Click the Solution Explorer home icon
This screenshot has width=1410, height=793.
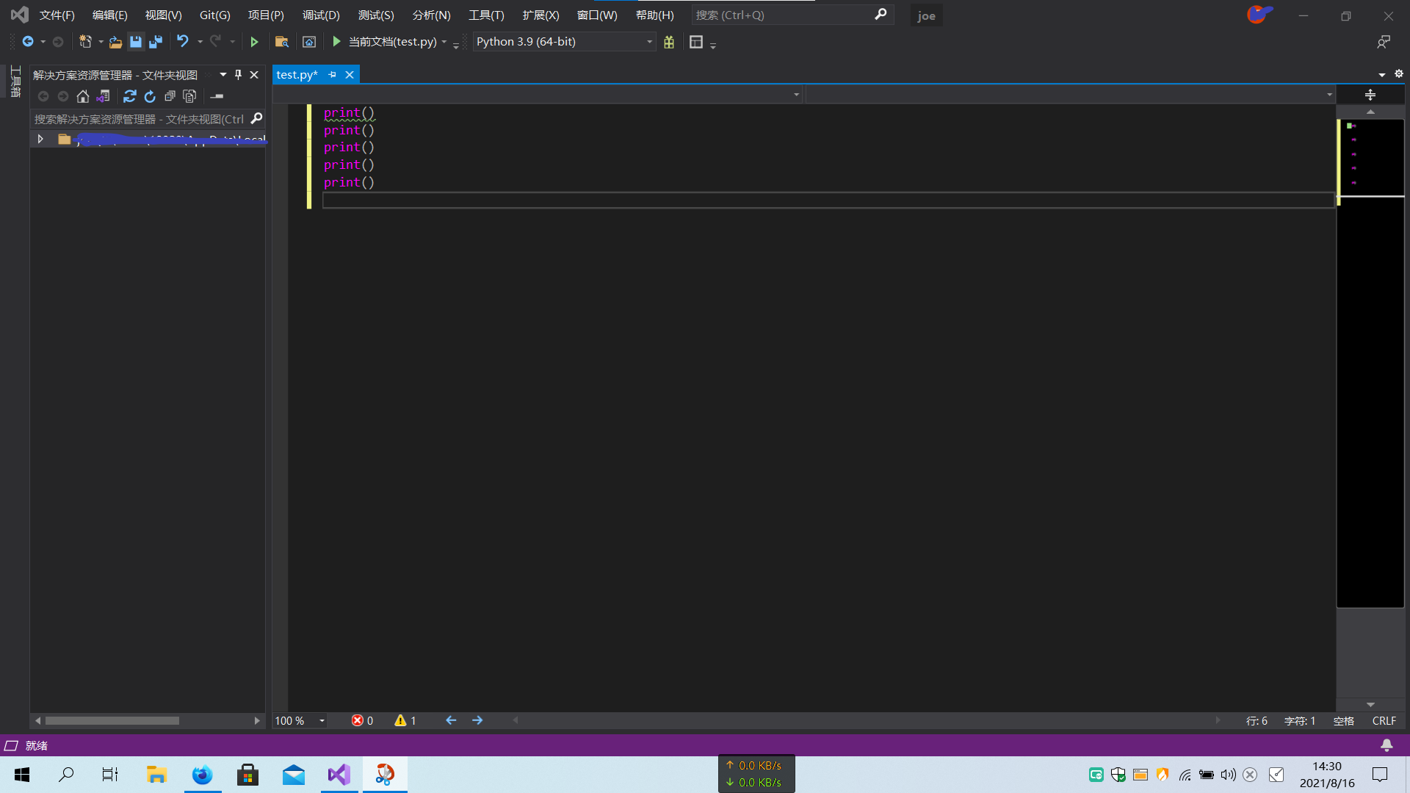[83, 96]
